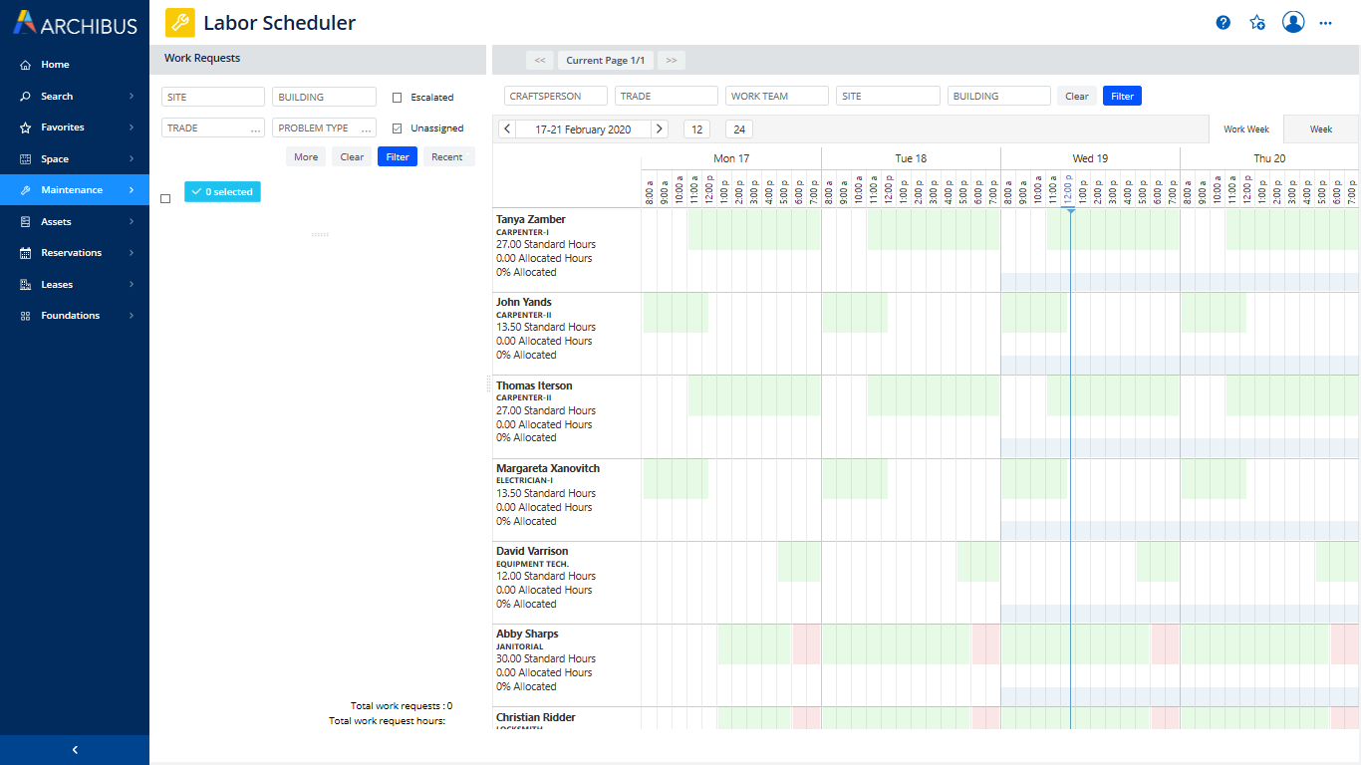
Task: Click the Recent button
Action: pos(446,156)
